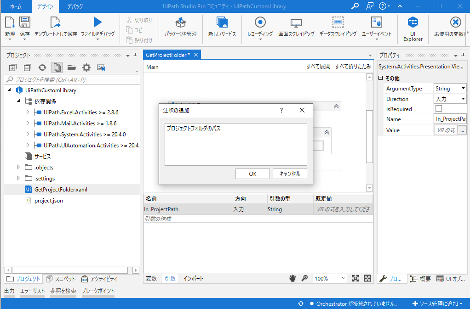
Task: Open the feedback icon in title bar
Action: 370,6
